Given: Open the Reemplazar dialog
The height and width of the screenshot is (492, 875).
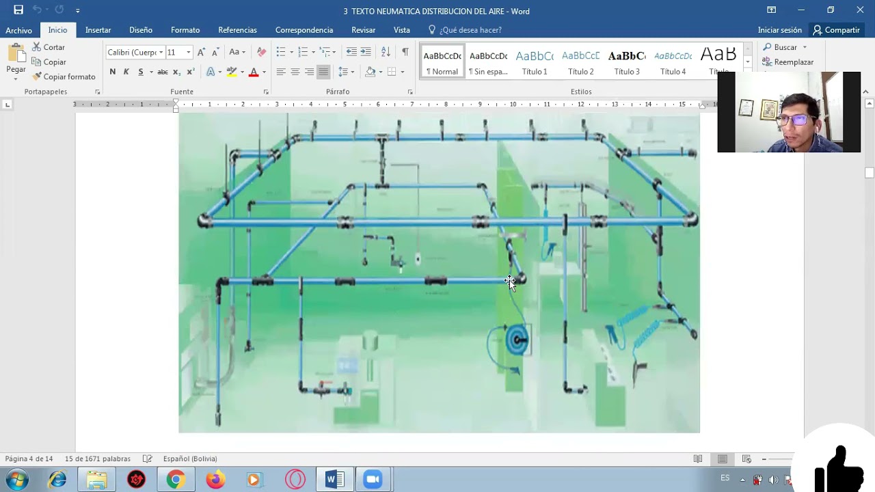Looking at the screenshot, I should [x=787, y=62].
